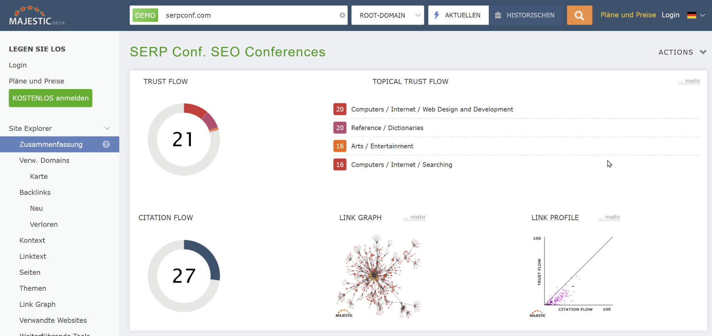Click KOSTENLOS anmelden button
Image resolution: width=712 pixels, height=336 pixels.
(51, 98)
